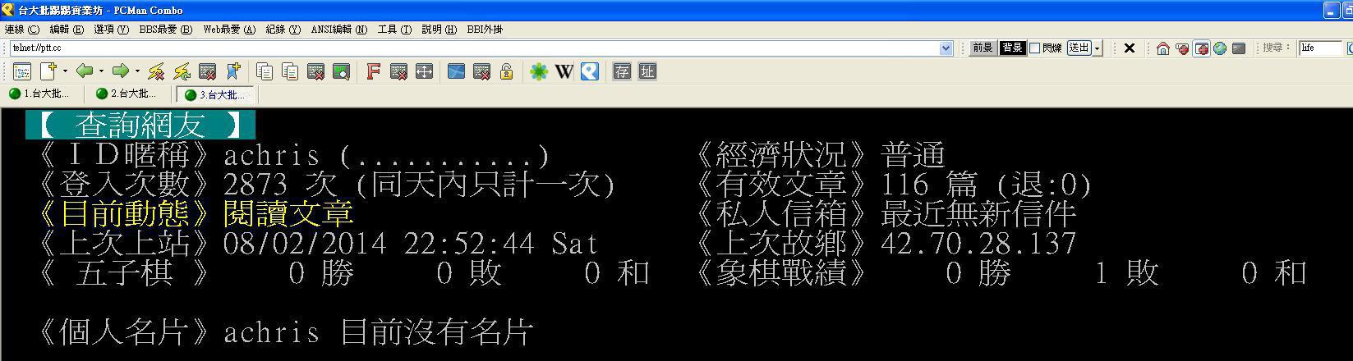The width and height of the screenshot is (1353, 361).
Task: Click the disconnect lightning icon
Action: click(x=156, y=71)
